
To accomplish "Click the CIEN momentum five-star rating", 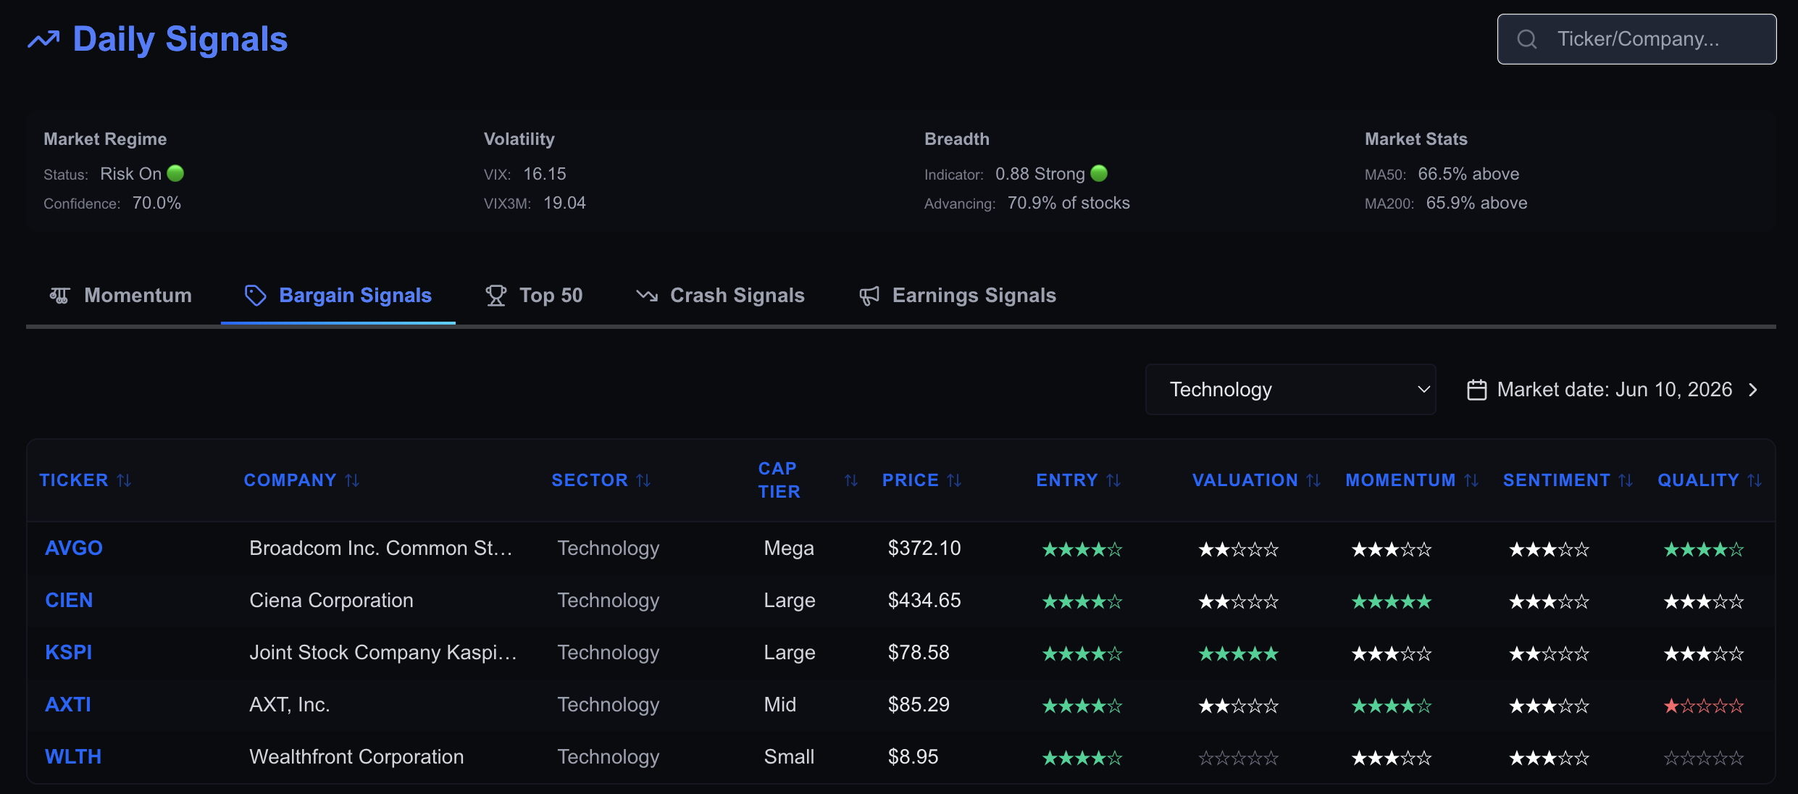I will 1392,601.
